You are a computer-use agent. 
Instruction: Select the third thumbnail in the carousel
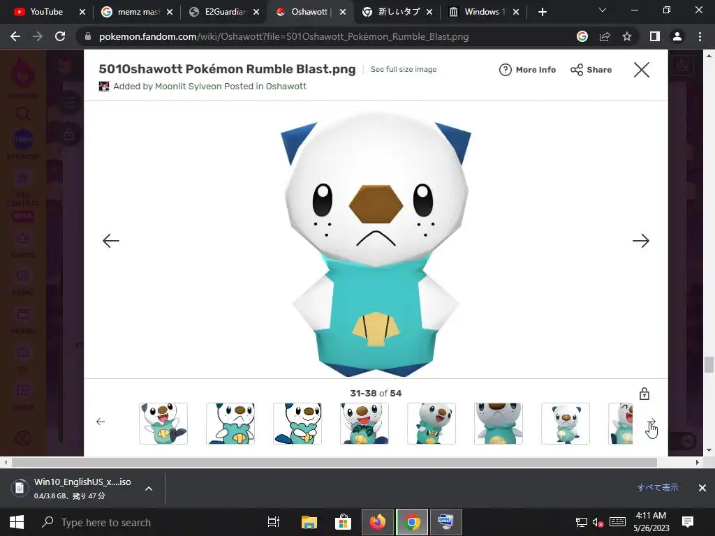[x=297, y=424]
